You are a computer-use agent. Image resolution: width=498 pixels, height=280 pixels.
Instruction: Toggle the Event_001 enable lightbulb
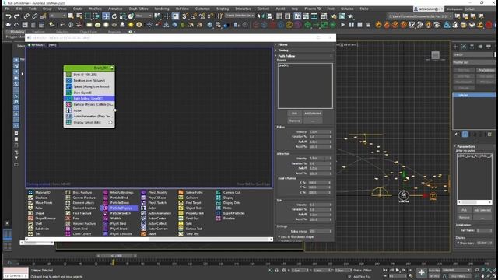pos(112,68)
